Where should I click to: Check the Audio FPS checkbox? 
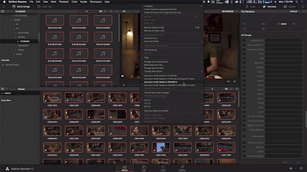(x=244, y=63)
